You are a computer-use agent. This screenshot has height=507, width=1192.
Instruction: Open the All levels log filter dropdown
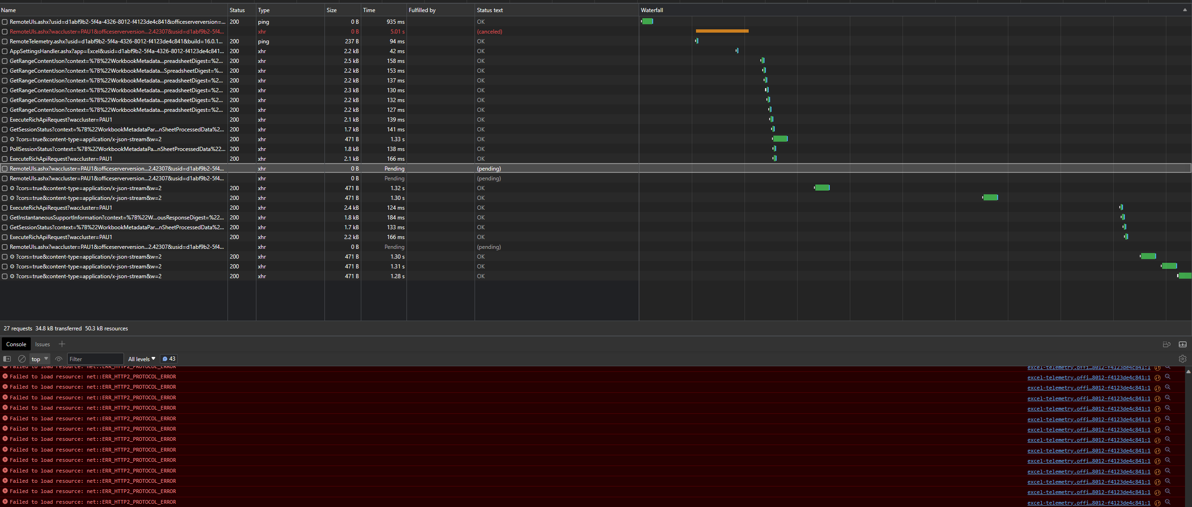[141, 359]
